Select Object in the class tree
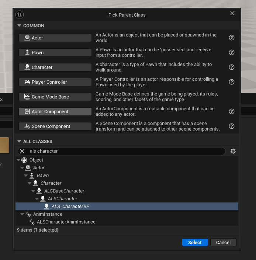This screenshot has width=256, height=260. [x=127, y=160]
